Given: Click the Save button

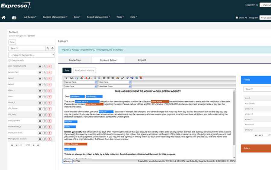Looking at the screenshot, I should coord(67,70).
